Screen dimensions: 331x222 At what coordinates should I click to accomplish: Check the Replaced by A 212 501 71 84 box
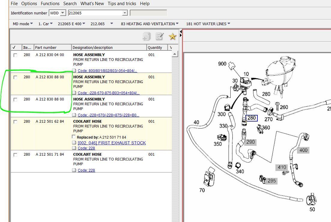pyautogui.click(x=74, y=137)
